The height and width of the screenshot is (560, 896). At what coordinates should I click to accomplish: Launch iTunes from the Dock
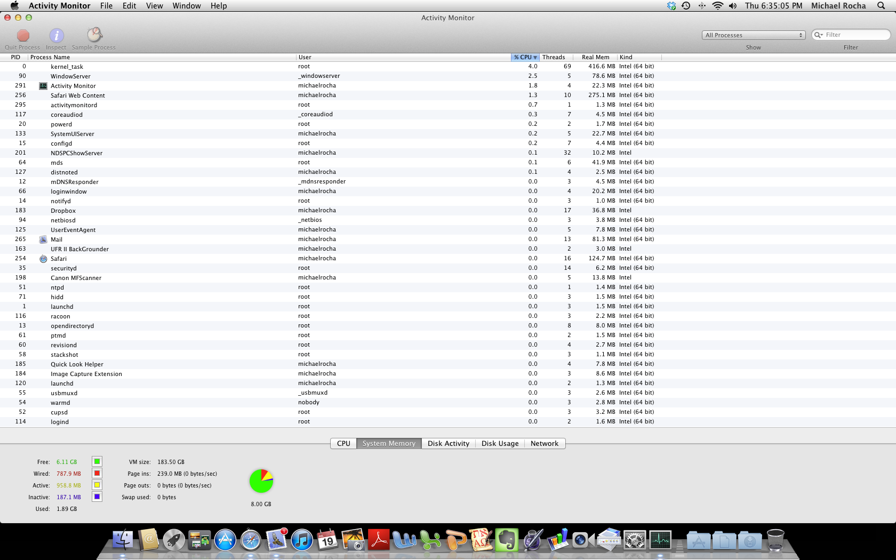click(302, 540)
